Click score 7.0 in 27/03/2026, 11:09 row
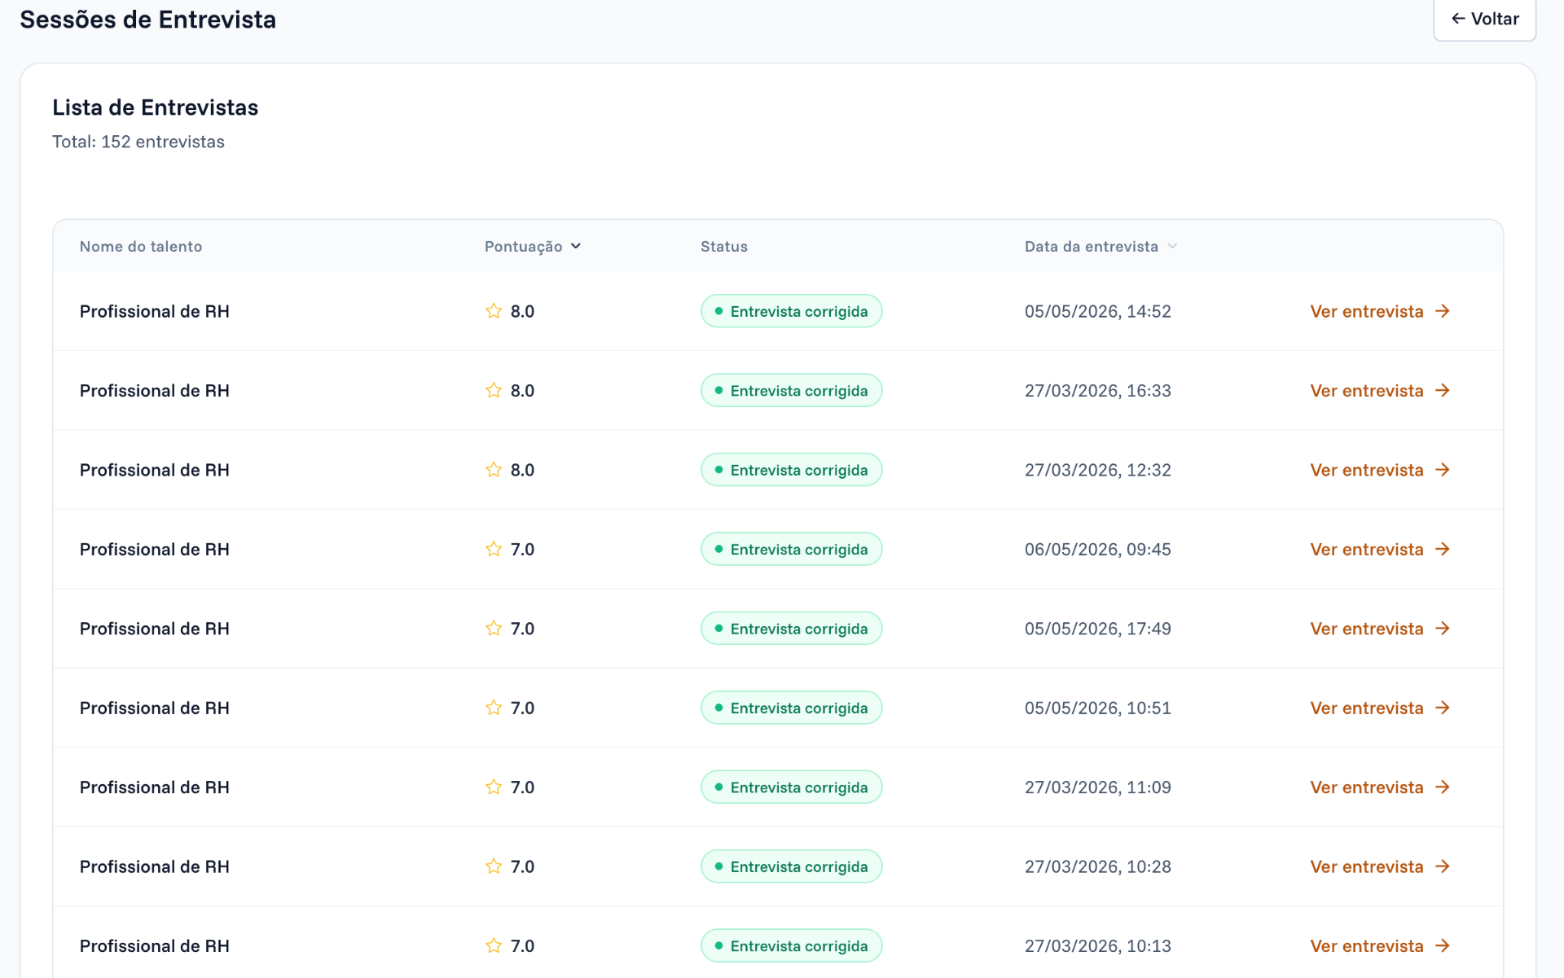 pyautogui.click(x=522, y=787)
